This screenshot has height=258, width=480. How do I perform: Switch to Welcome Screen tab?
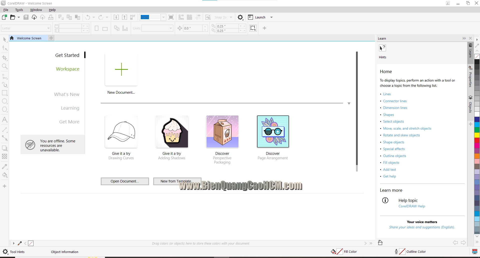click(29, 38)
